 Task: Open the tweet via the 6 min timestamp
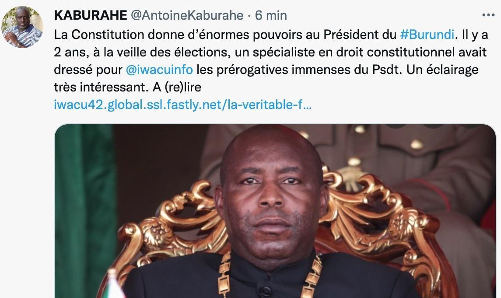coord(271,15)
